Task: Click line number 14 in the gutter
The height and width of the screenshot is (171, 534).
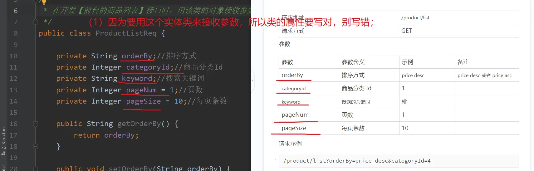Action: (13, 101)
